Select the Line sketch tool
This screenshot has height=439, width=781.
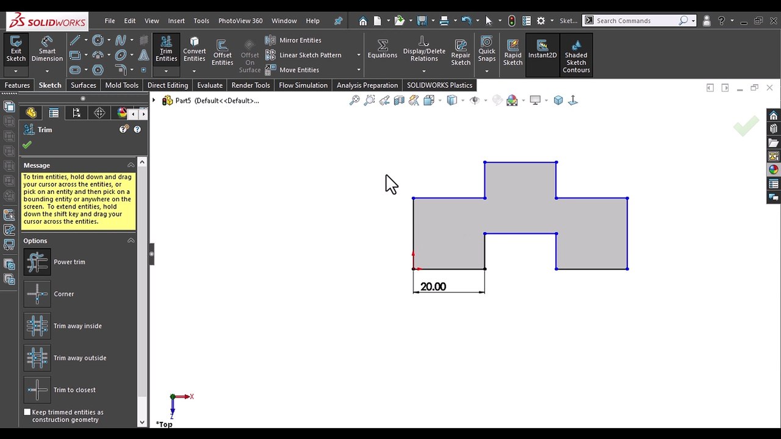click(75, 40)
